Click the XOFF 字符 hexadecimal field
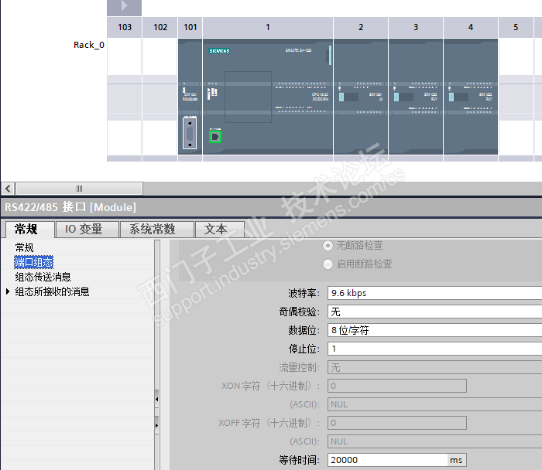This screenshot has height=470, width=542. click(x=396, y=423)
